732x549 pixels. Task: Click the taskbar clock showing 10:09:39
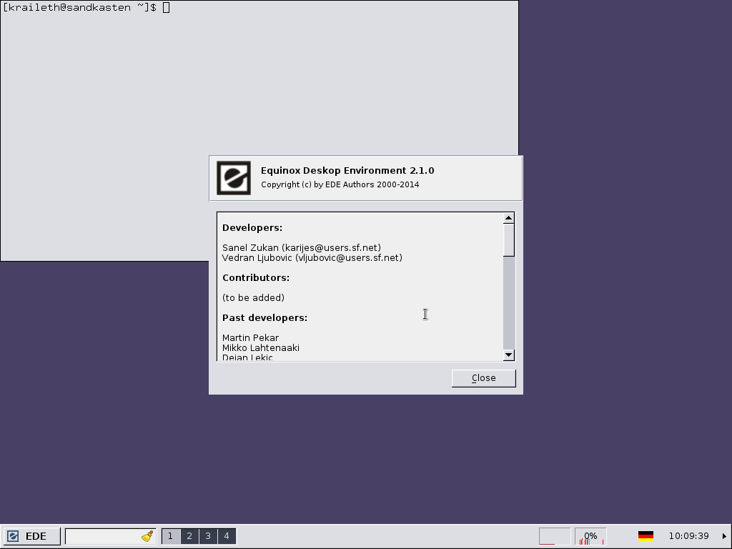point(688,536)
